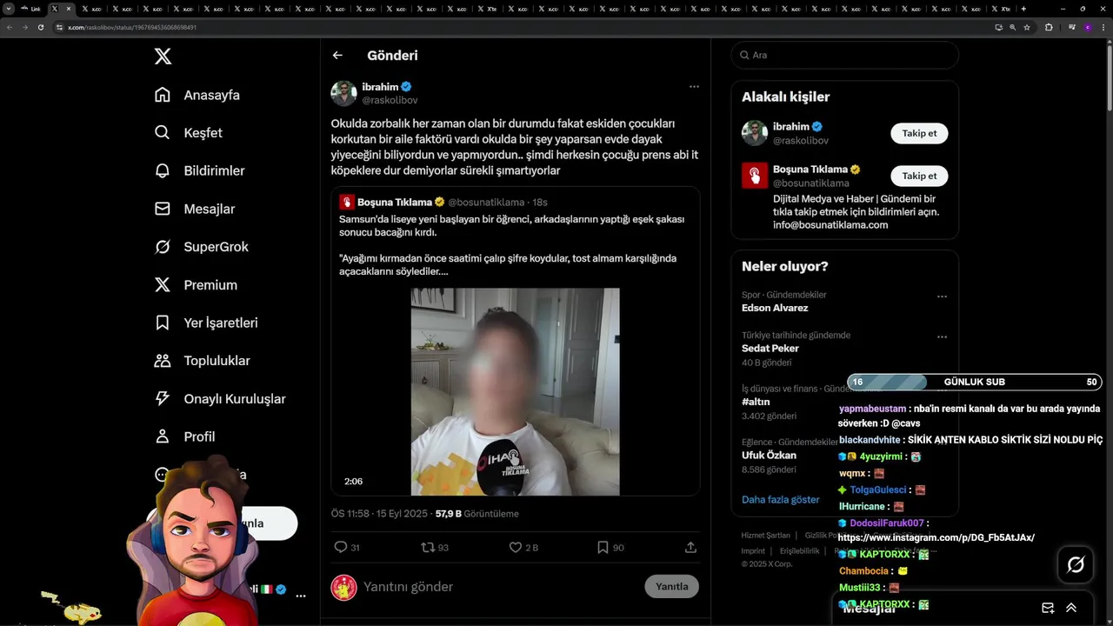Click the page vertical scrollbar

point(1109,78)
